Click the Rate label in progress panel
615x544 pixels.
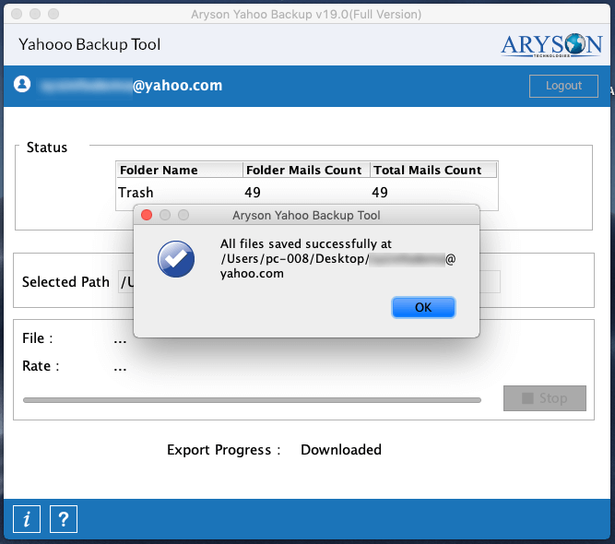tap(41, 366)
